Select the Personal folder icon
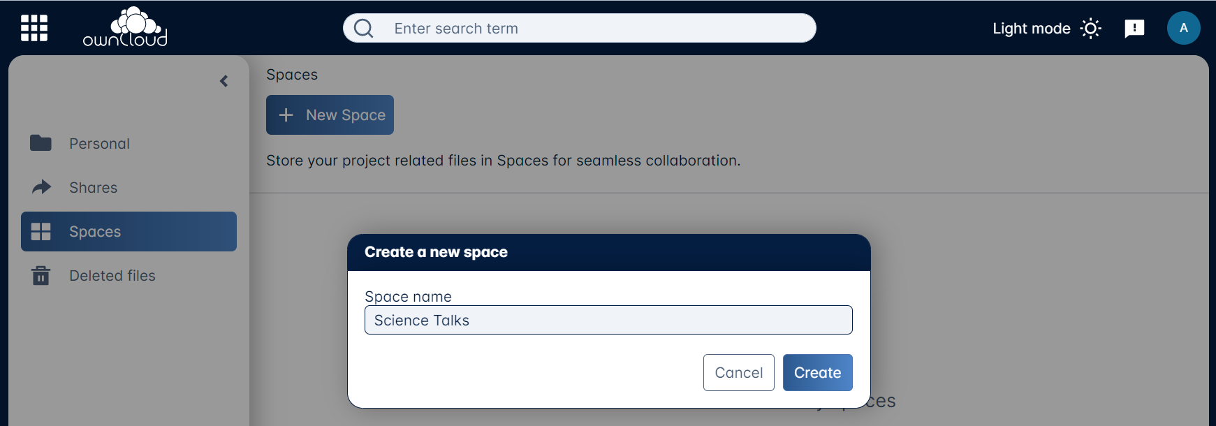 [x=41, y=143]
